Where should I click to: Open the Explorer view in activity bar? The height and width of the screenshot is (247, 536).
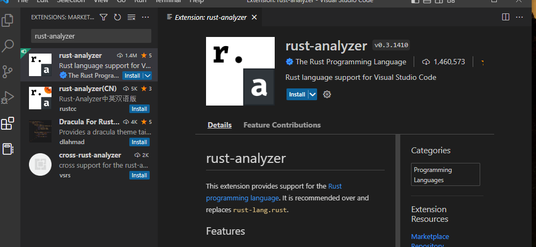pos(8,20)
